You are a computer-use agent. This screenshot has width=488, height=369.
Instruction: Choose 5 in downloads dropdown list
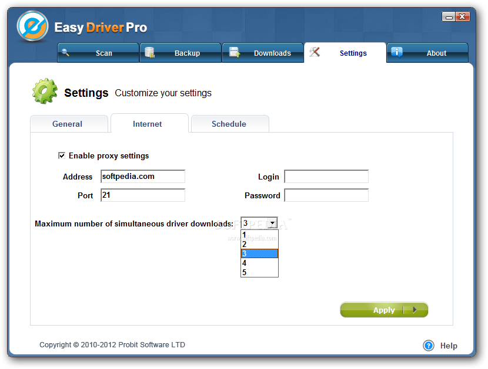click(x=259, y=272)
